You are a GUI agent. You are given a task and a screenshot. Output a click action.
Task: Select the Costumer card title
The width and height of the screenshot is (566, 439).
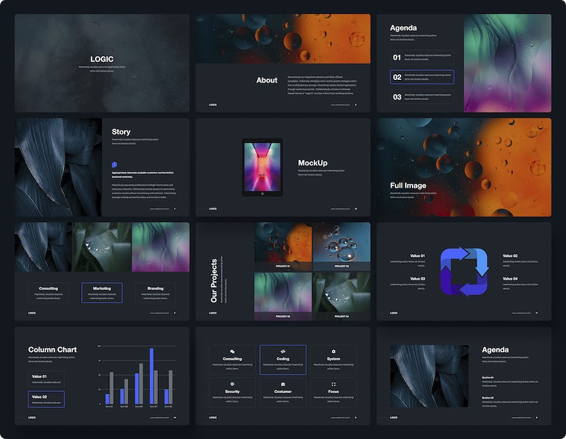click(x=283, y=391)
